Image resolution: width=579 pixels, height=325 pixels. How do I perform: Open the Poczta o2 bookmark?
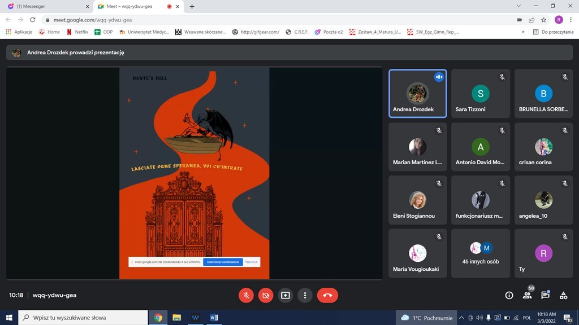[329, 32]
